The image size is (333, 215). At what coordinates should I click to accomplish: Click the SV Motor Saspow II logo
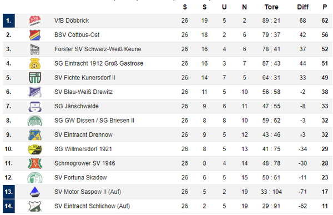coord(35,192)
